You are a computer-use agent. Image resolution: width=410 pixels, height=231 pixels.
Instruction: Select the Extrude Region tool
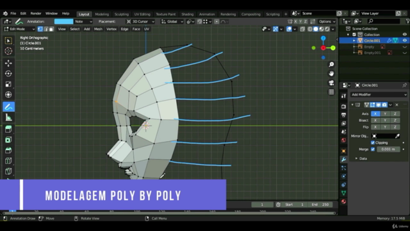click(x=8, y=129)
